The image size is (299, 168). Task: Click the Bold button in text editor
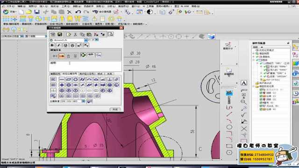point(52,45)
